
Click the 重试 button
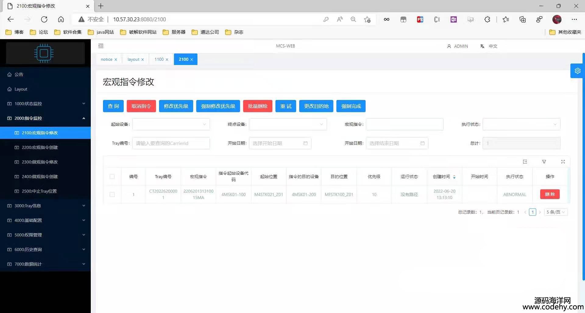[286, 106]
